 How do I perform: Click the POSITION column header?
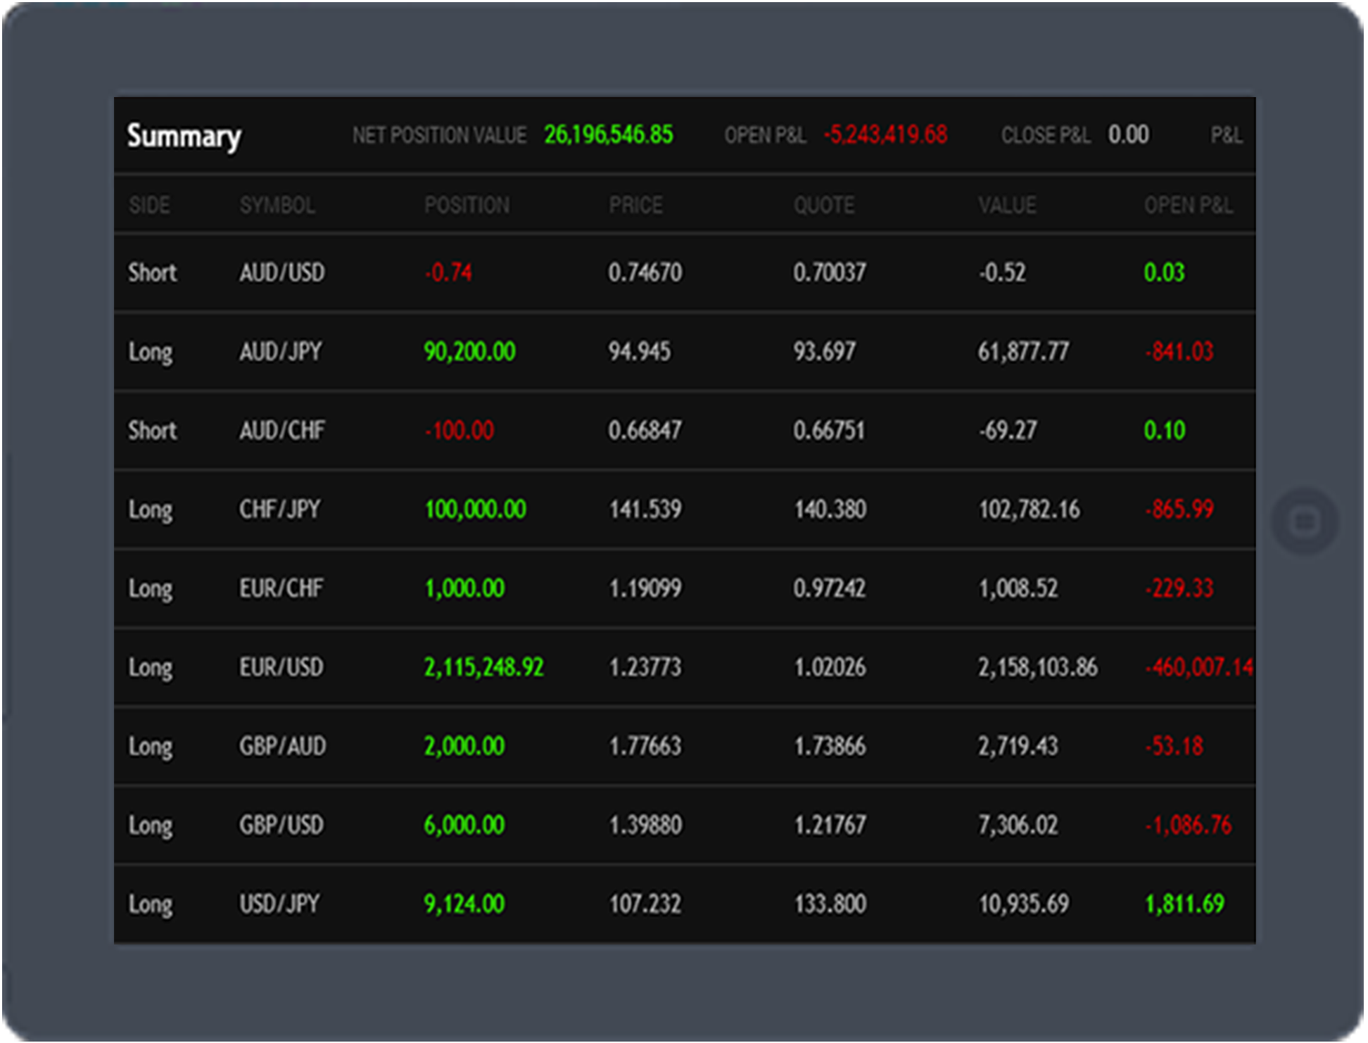467,205
